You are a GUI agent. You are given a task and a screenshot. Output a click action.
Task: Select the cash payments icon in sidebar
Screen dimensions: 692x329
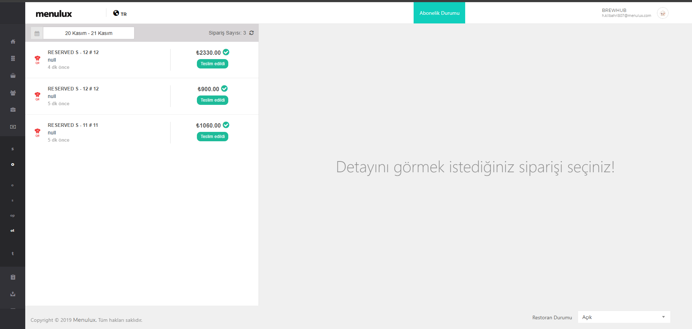[x=13, y=127]
